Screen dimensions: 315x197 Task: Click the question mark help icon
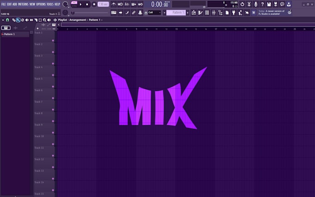pyautogui.click(x=262, y=4)
